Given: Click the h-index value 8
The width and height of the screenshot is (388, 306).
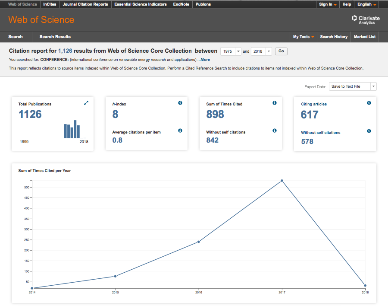Looking at the screenshot, I should coord(115,114).
